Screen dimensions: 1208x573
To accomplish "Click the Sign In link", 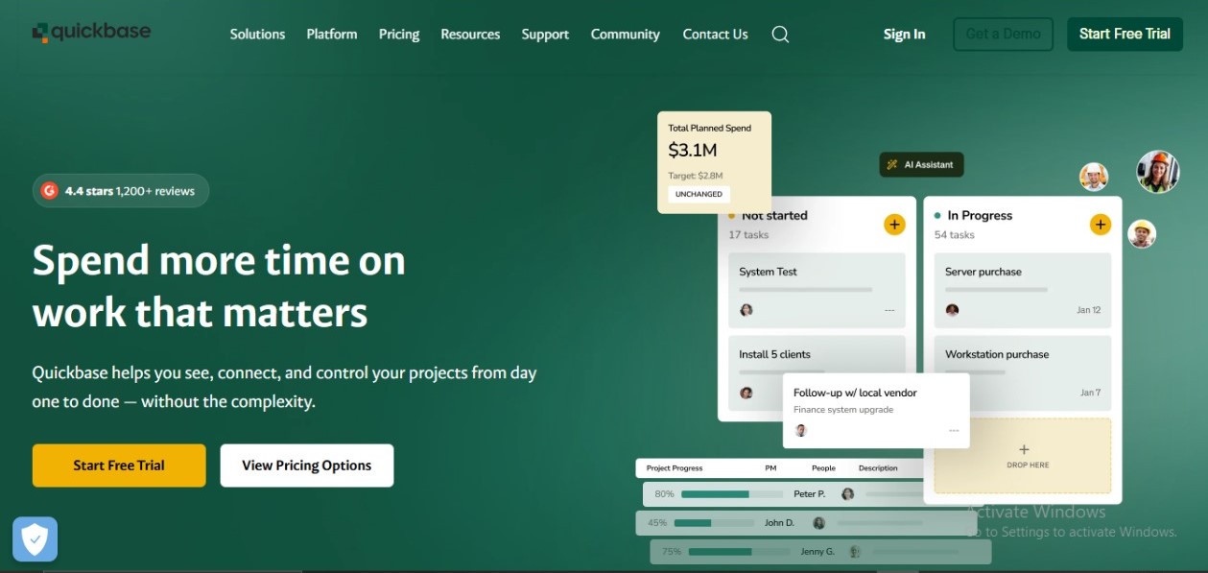I will click(x=905, y=35).
